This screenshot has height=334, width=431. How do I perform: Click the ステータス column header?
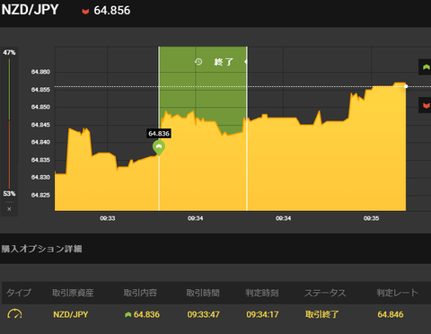tap(325, 293)
